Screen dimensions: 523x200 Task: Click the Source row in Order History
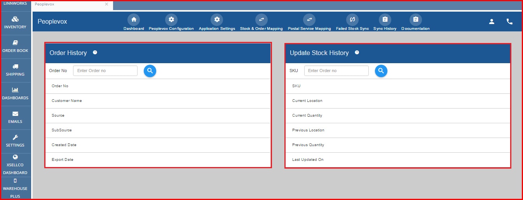[158, 116]
